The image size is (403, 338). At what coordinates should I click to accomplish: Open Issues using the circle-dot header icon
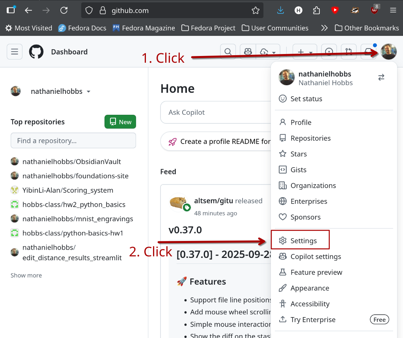pyautogui.click(x=329, y=52)
